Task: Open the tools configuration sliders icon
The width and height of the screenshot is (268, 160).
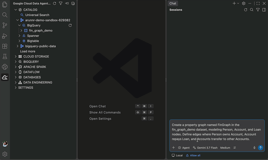Action: pyautogui.click(x=235, y=148)
